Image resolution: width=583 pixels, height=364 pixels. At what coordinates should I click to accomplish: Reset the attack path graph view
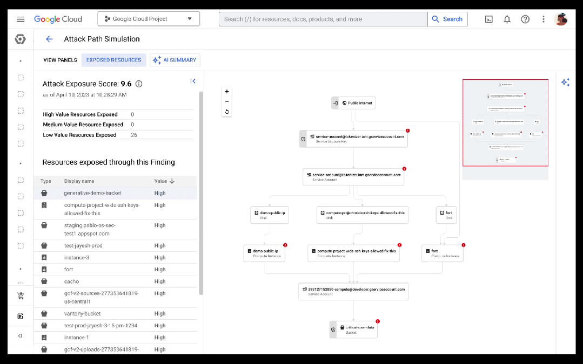[x=227, y=112]
